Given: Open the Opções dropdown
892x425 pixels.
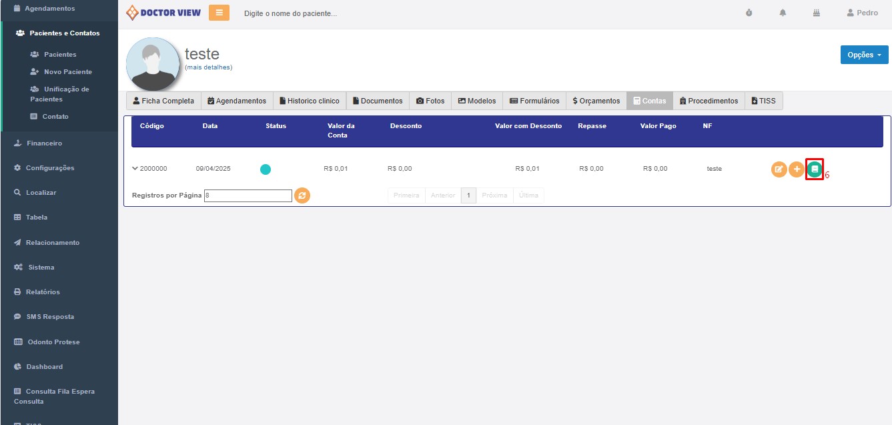Looking at the screenshot, I should [x=864, y=55].
